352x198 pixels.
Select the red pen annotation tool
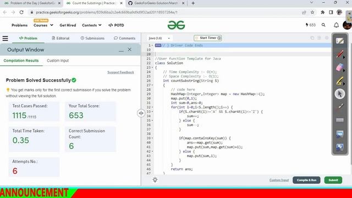(340, 54)
